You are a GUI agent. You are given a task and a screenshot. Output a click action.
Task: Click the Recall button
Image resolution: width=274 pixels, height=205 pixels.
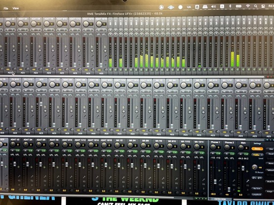coord(270,154)
